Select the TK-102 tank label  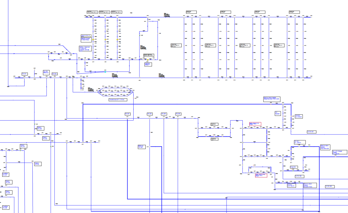pyautogui.click(x=54, y=74)
